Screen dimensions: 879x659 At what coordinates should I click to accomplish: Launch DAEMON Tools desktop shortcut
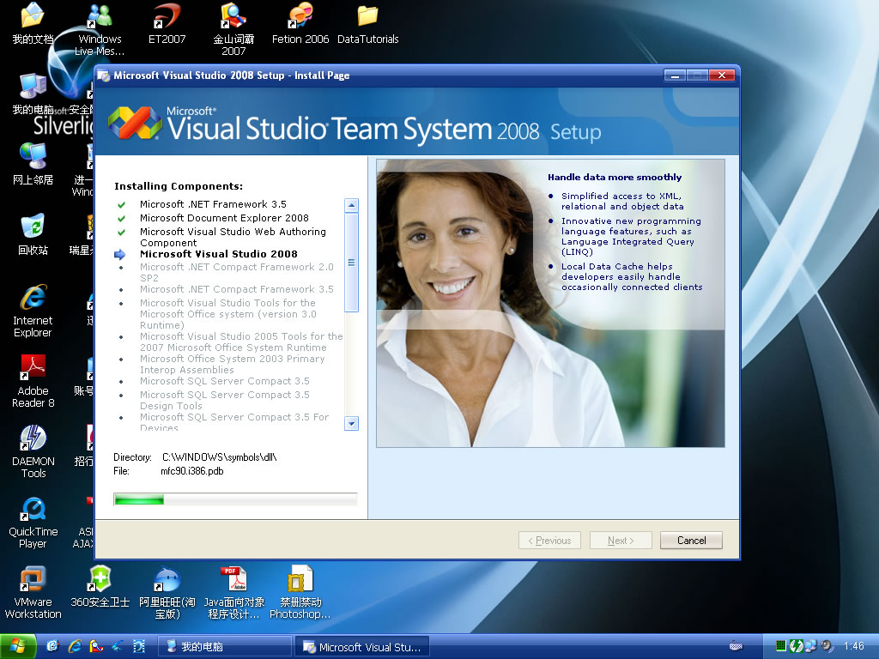click(33, 441)
